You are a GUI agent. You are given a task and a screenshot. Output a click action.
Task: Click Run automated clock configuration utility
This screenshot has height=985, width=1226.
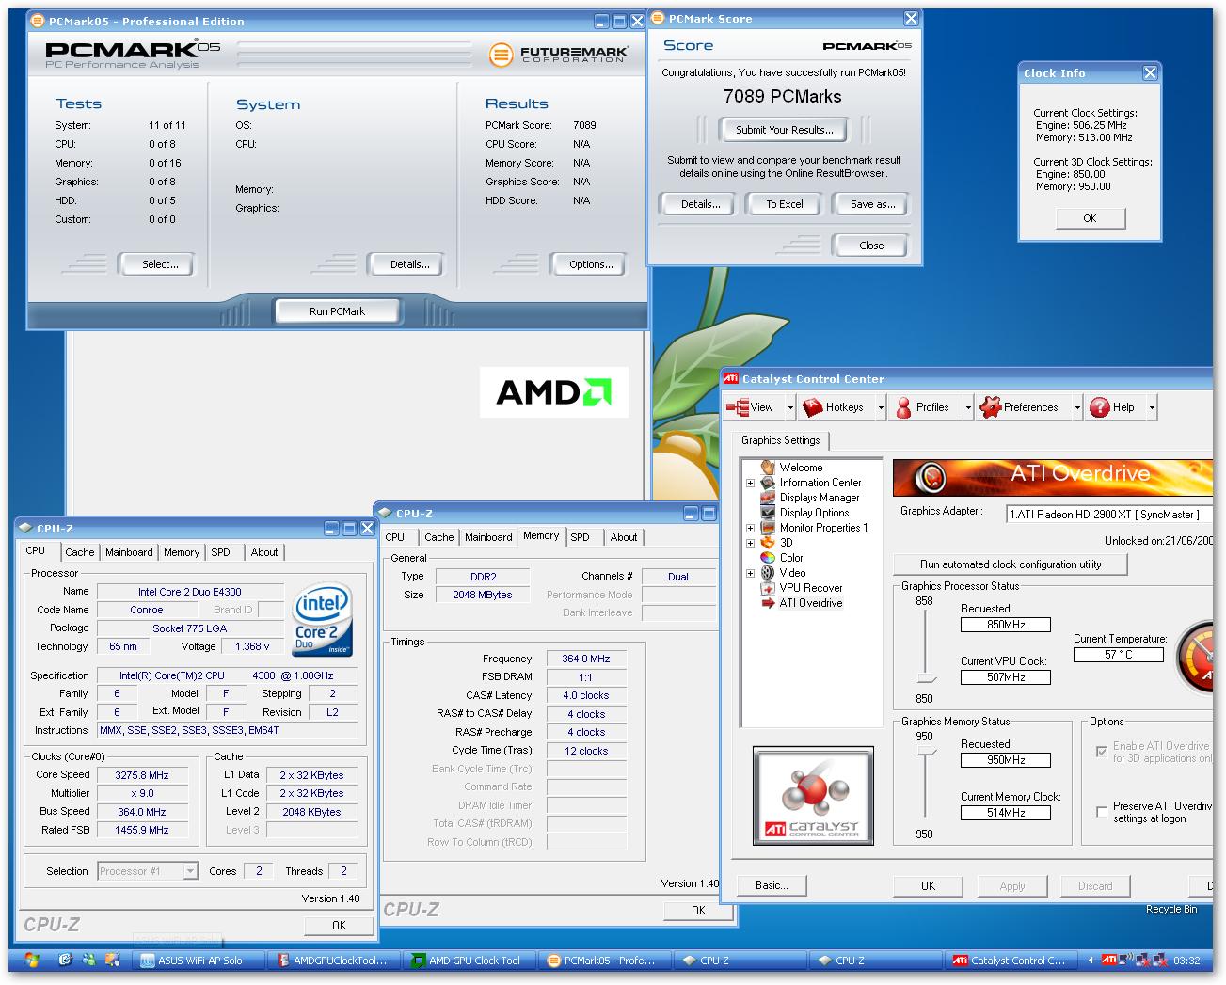click(x=1011, y=564)
